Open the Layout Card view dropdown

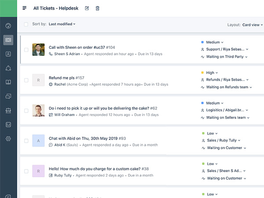coord(253,25)
